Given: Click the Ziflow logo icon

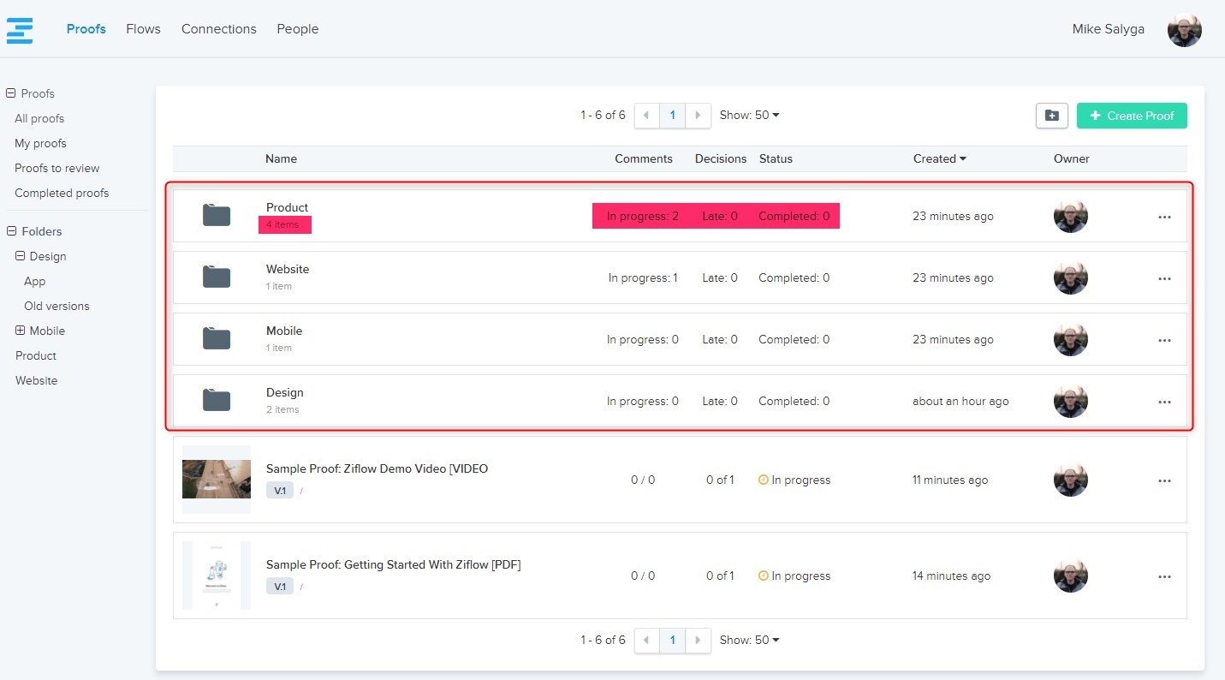Looking at the screenshot, I should point(20,29).
